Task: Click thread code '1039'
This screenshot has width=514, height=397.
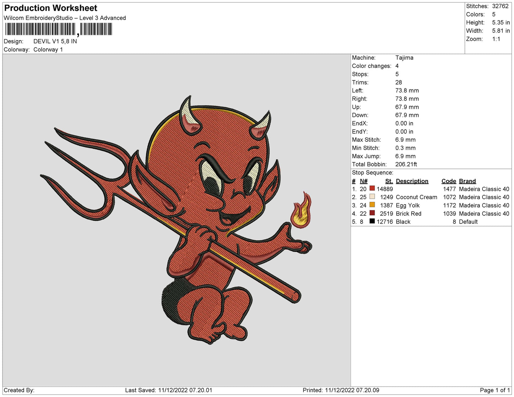Action: [449, 214]
